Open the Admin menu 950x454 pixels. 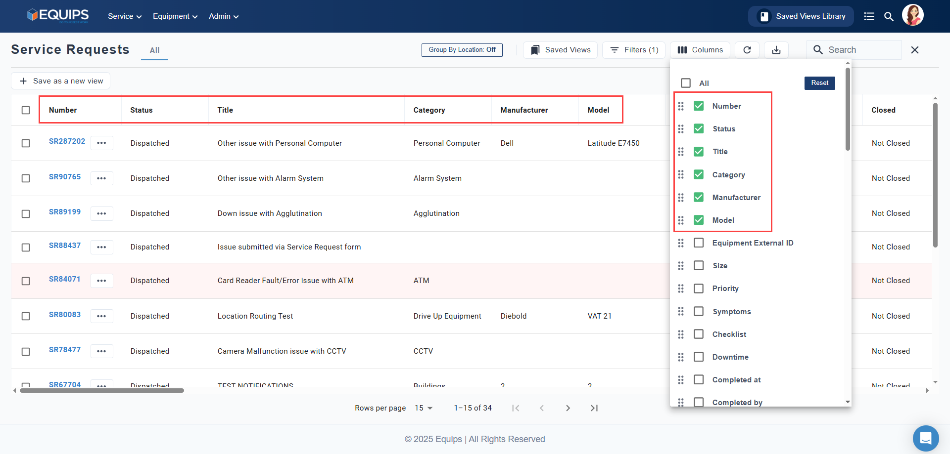coord(224,16)
